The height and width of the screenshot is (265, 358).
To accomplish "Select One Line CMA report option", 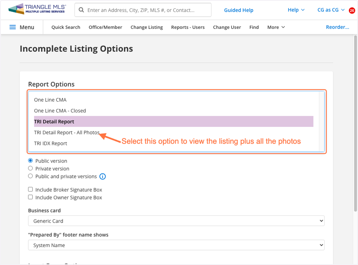I will (x=174, y=100).
